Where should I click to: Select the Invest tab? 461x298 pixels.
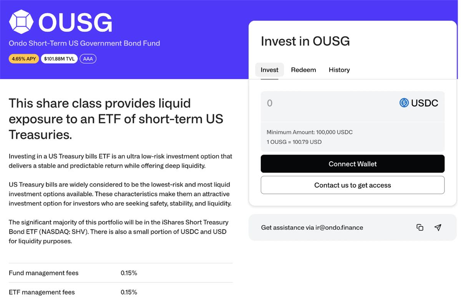coord(269,70)
